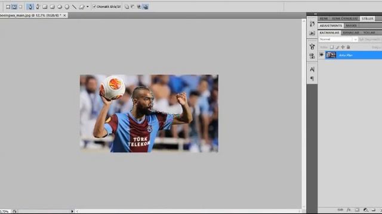Click Create new group icon
Image resolution: width=382 pixels, height=214 pixels.
point(374,210)
